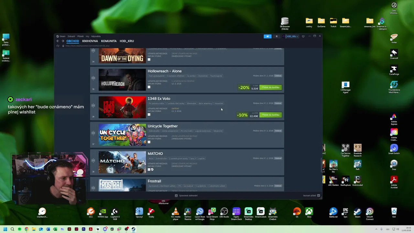Open Vortex desktop icon
Image resolution: width=414 pixels, height=233 pixels.
394,39
